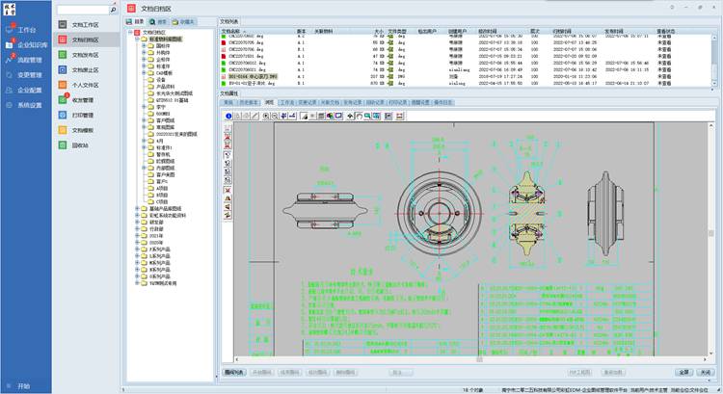
Task: Expand the 研发部 tree folder
Action: [136, 223]
